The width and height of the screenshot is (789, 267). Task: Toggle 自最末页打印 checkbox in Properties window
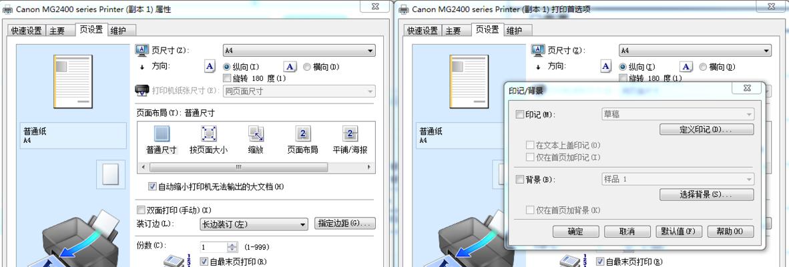pyautogui.click(x=204, y=262)
